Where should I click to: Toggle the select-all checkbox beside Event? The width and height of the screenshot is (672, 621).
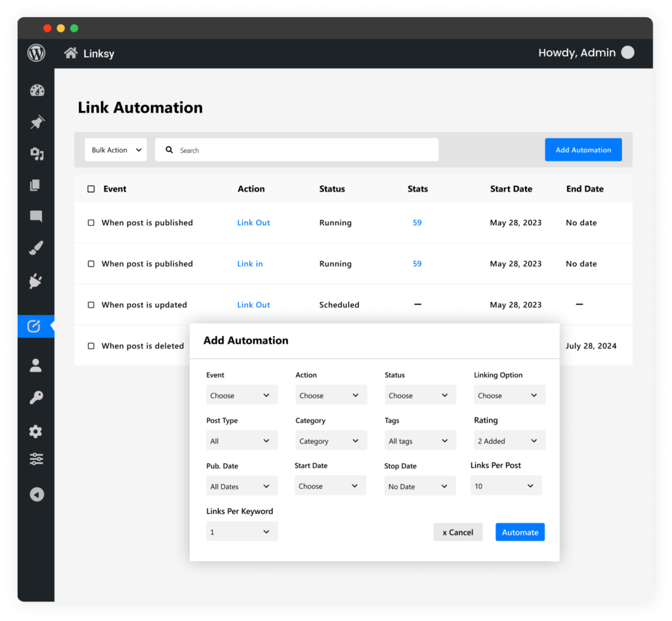(91, 189)
